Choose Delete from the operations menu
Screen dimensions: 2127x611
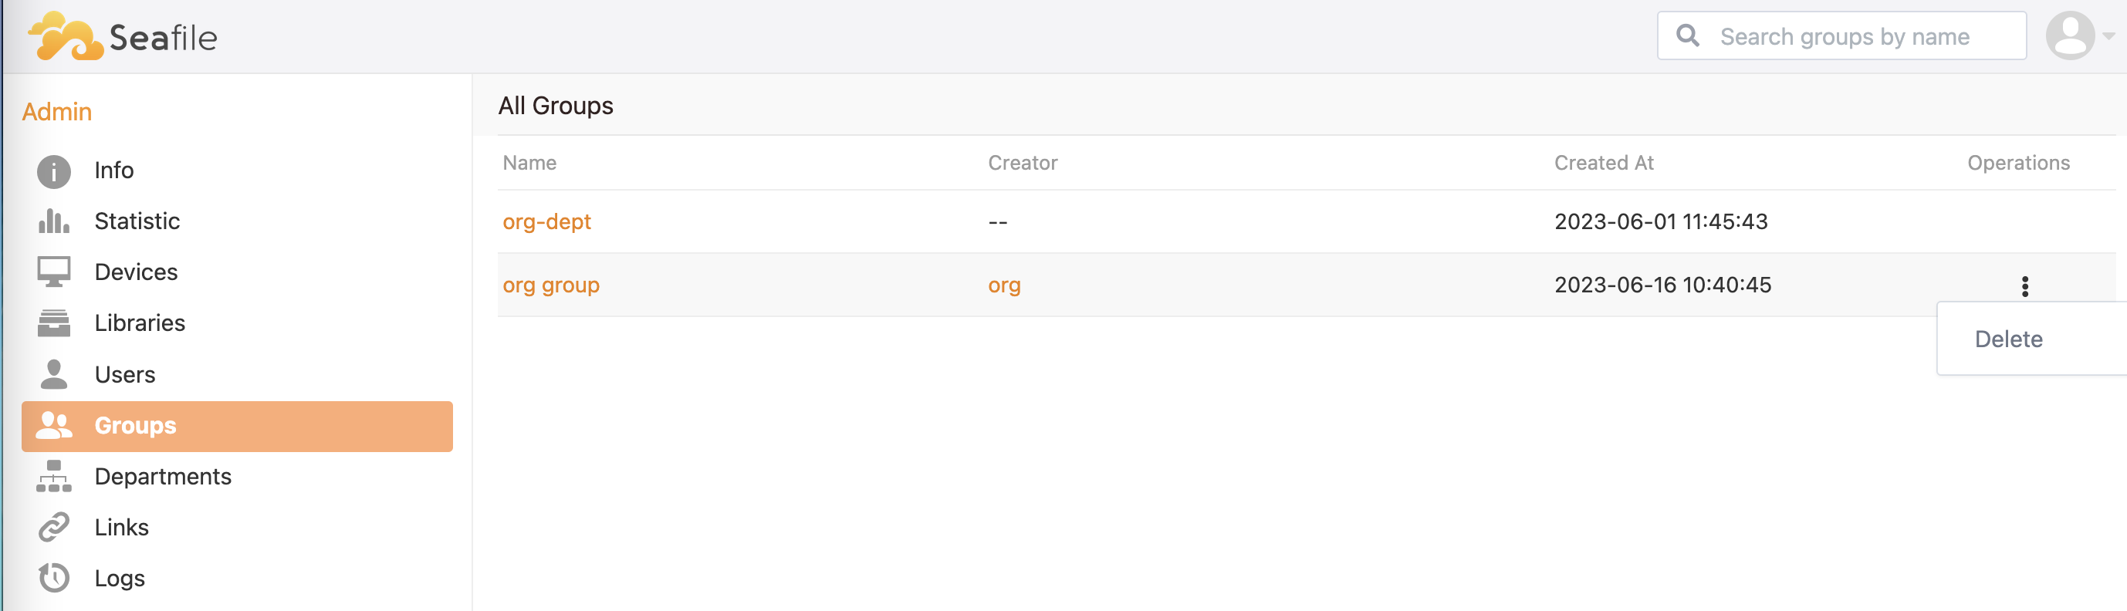pyautogui.click(x=2008, y=339)
